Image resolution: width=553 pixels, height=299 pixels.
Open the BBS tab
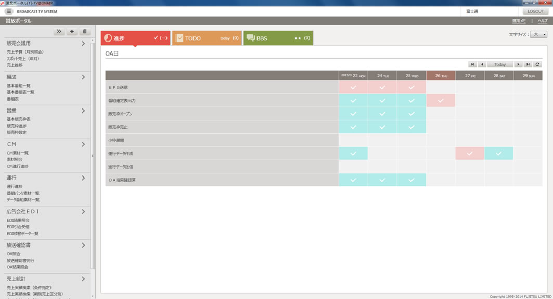(x=278, y=38)
